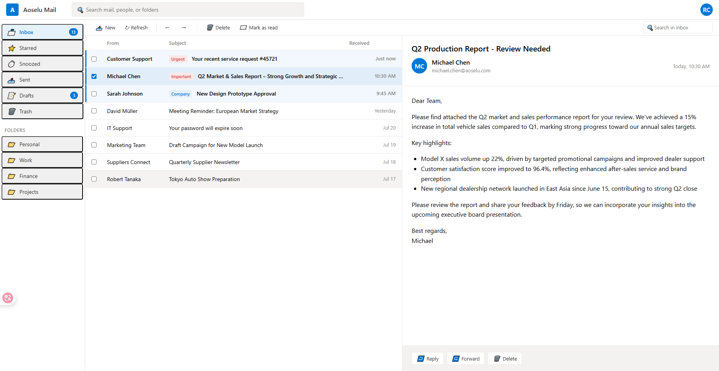The height and width of the screenshot is (371, 719).
Task: Go to next page with right arrow
Action: (x=184, y=28)
